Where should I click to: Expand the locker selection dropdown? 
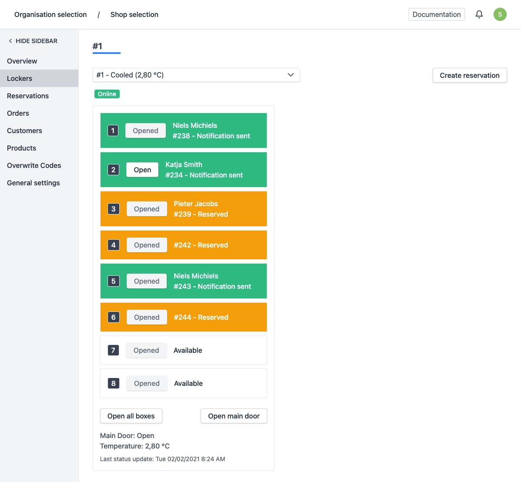[x=196, y=75]
